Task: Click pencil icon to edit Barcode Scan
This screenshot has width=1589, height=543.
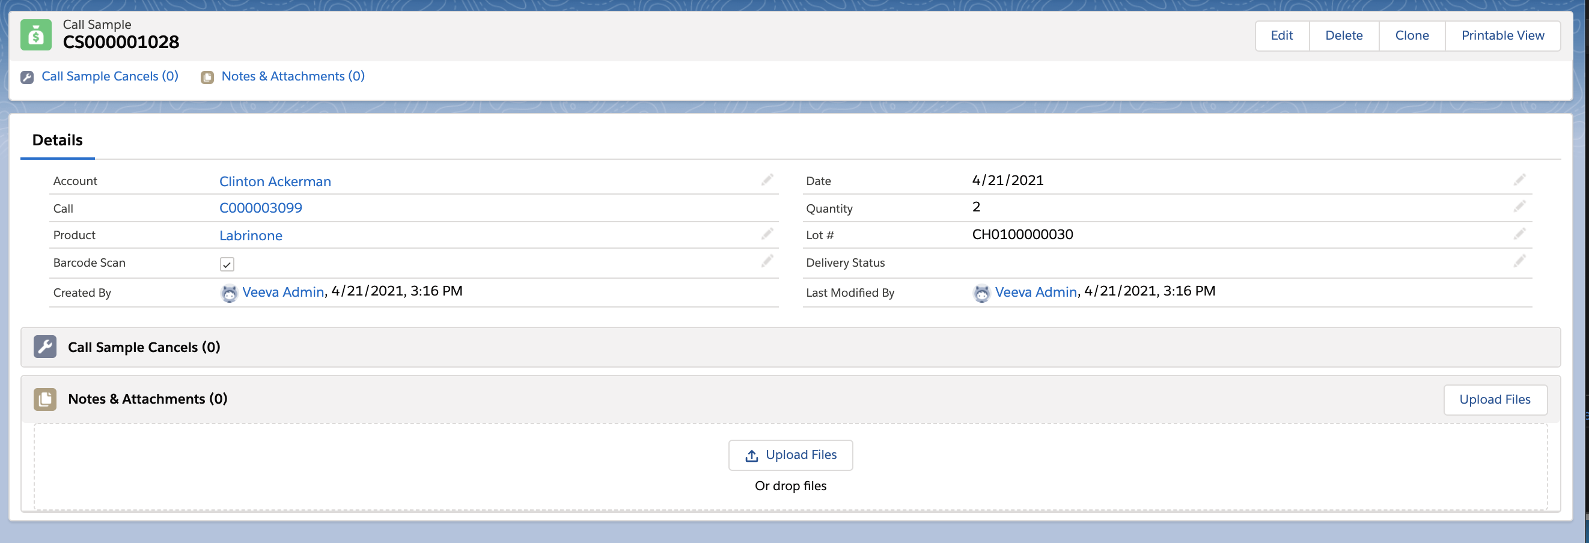Action: click(x=767, y=261)
